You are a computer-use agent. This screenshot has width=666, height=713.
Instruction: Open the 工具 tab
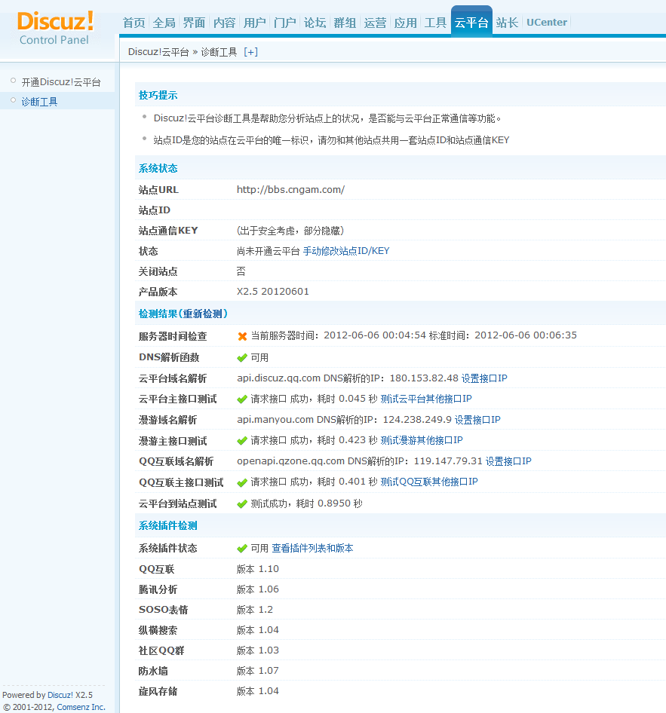point(435,23)
